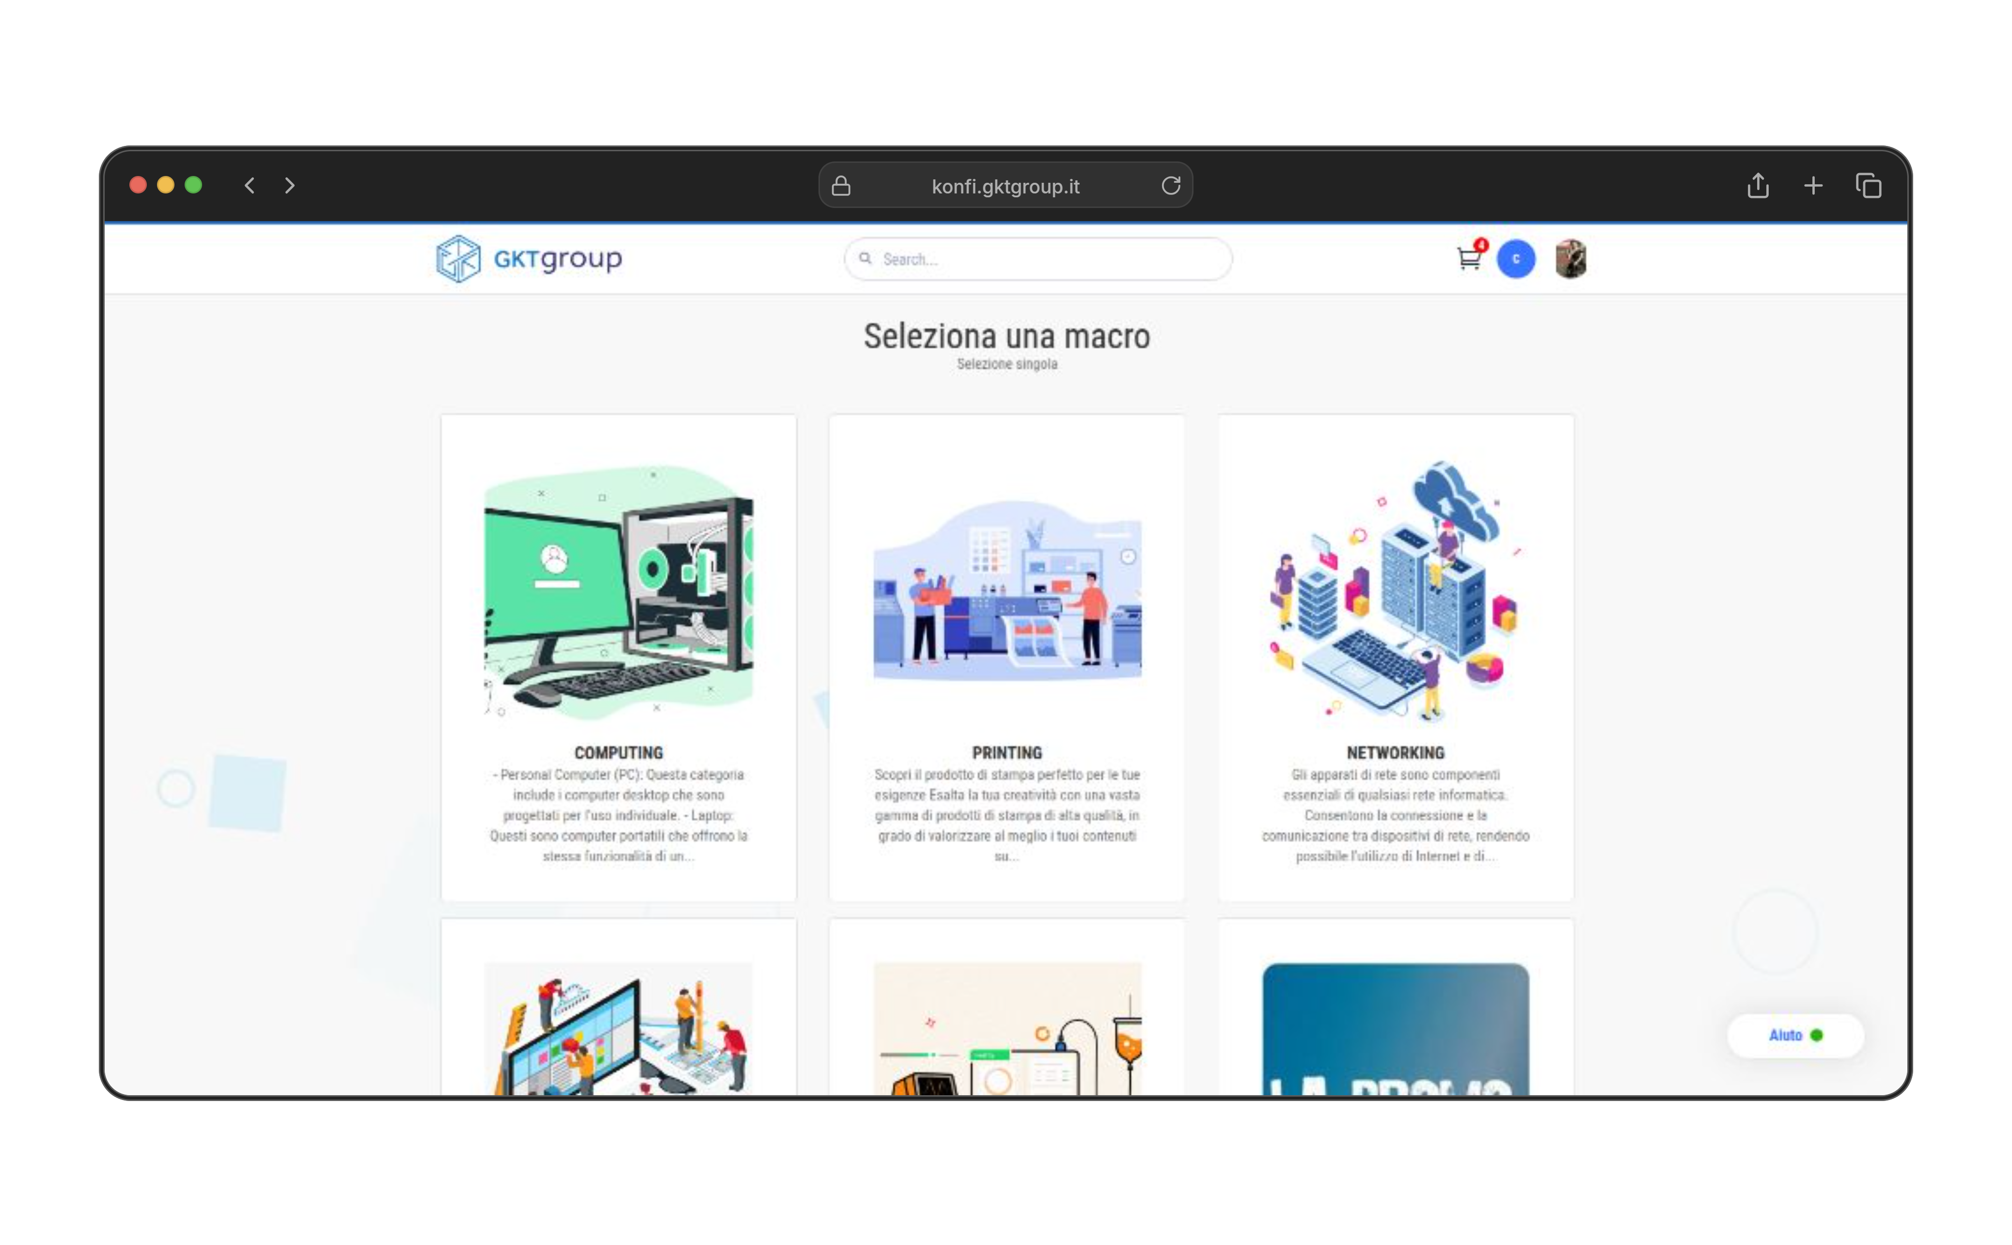The image size is (2012, 1245).
Task: Maximize the window with green button
Action: pos(193,185)
